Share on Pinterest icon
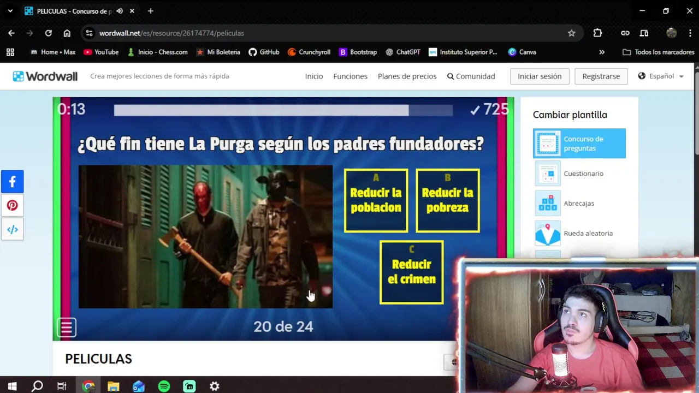 tap(12, 206)
